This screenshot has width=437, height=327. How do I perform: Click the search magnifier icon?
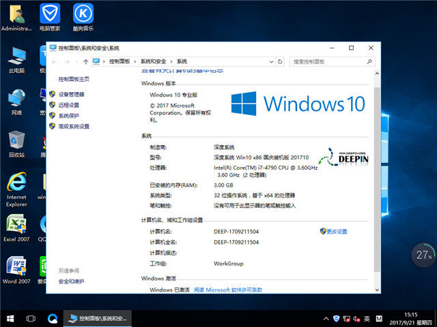(x=369, y=62)
